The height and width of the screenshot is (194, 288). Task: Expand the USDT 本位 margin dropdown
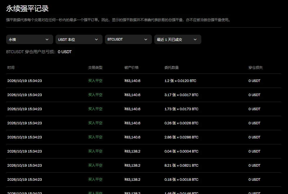coord(79,39)
